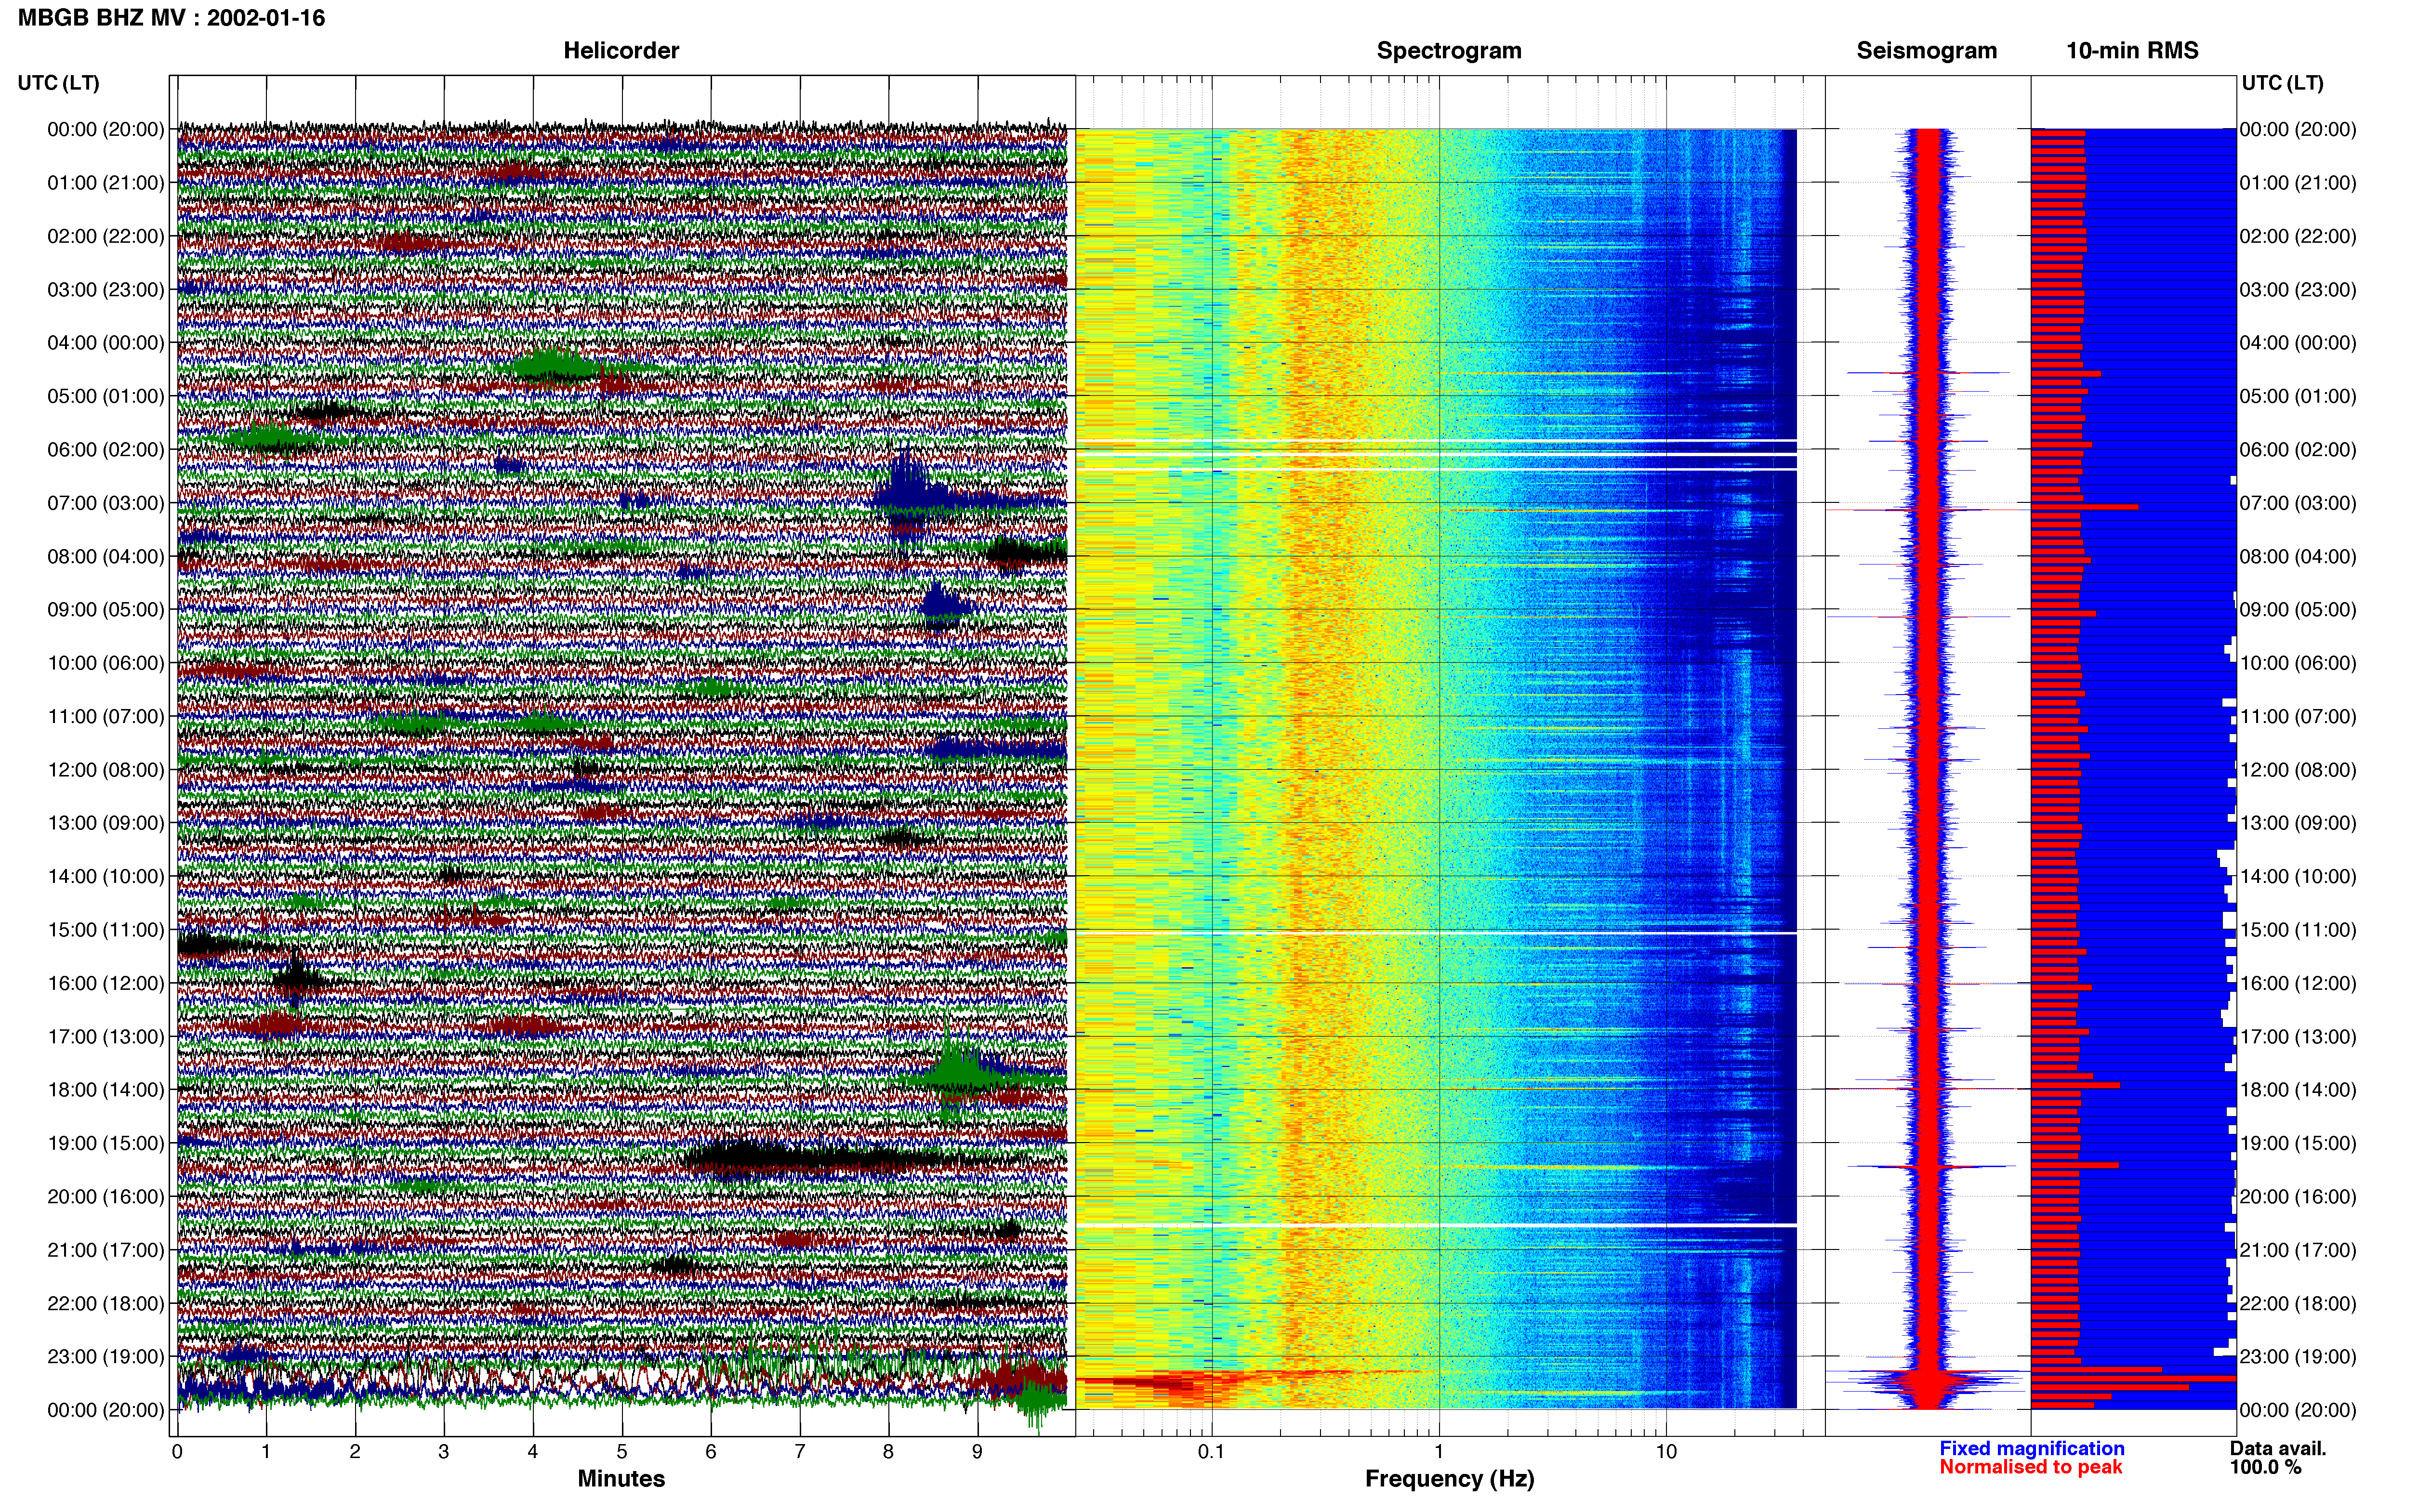2418x1512 pixels.
Task: Click left time label 07:00 (03:00)
Action: [106, 503]
